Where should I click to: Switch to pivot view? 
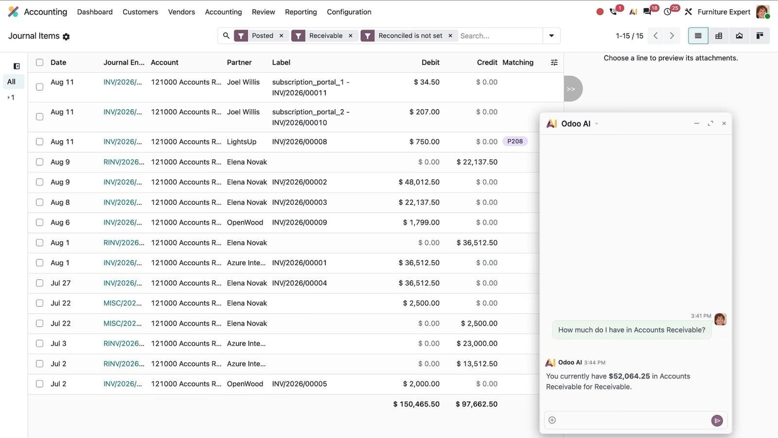pyautogui.click(x=719, y=36)
